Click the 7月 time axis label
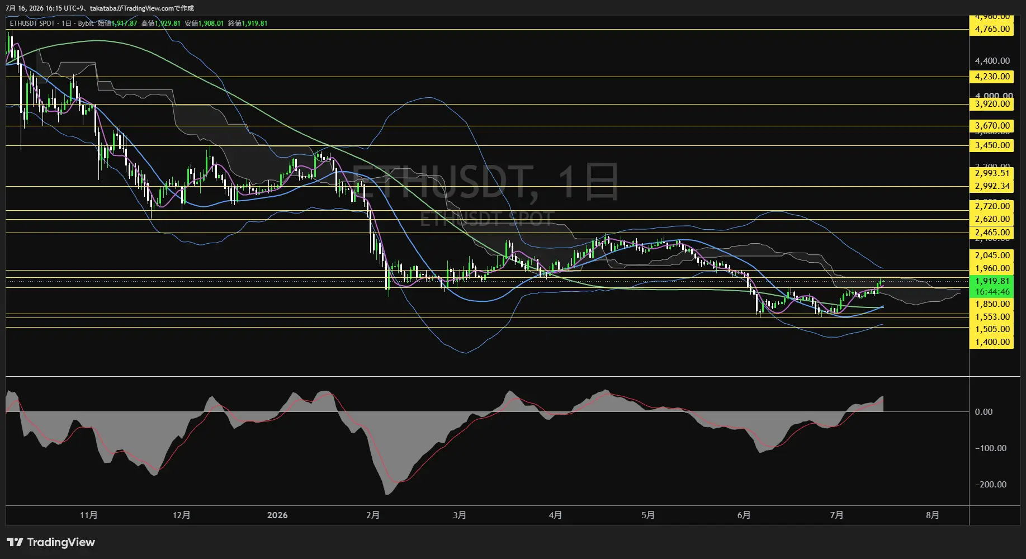This screenshot has width=1026, height=559. pyautogui.click(x=836, y=515)
